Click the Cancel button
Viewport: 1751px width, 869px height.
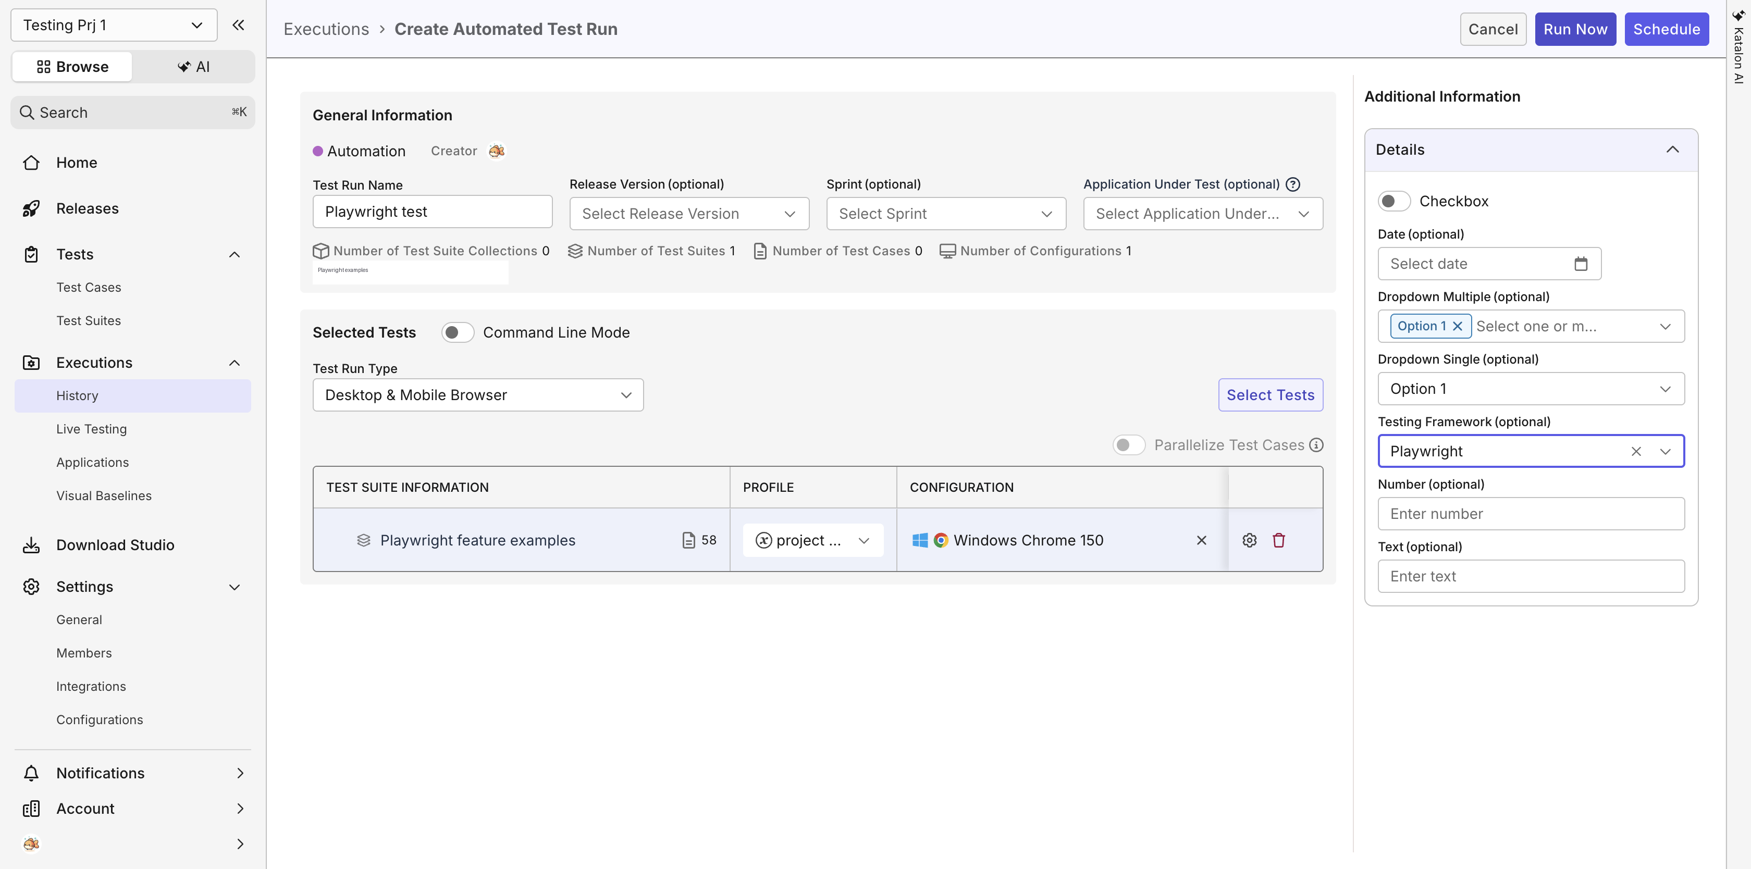[1493, 29]
